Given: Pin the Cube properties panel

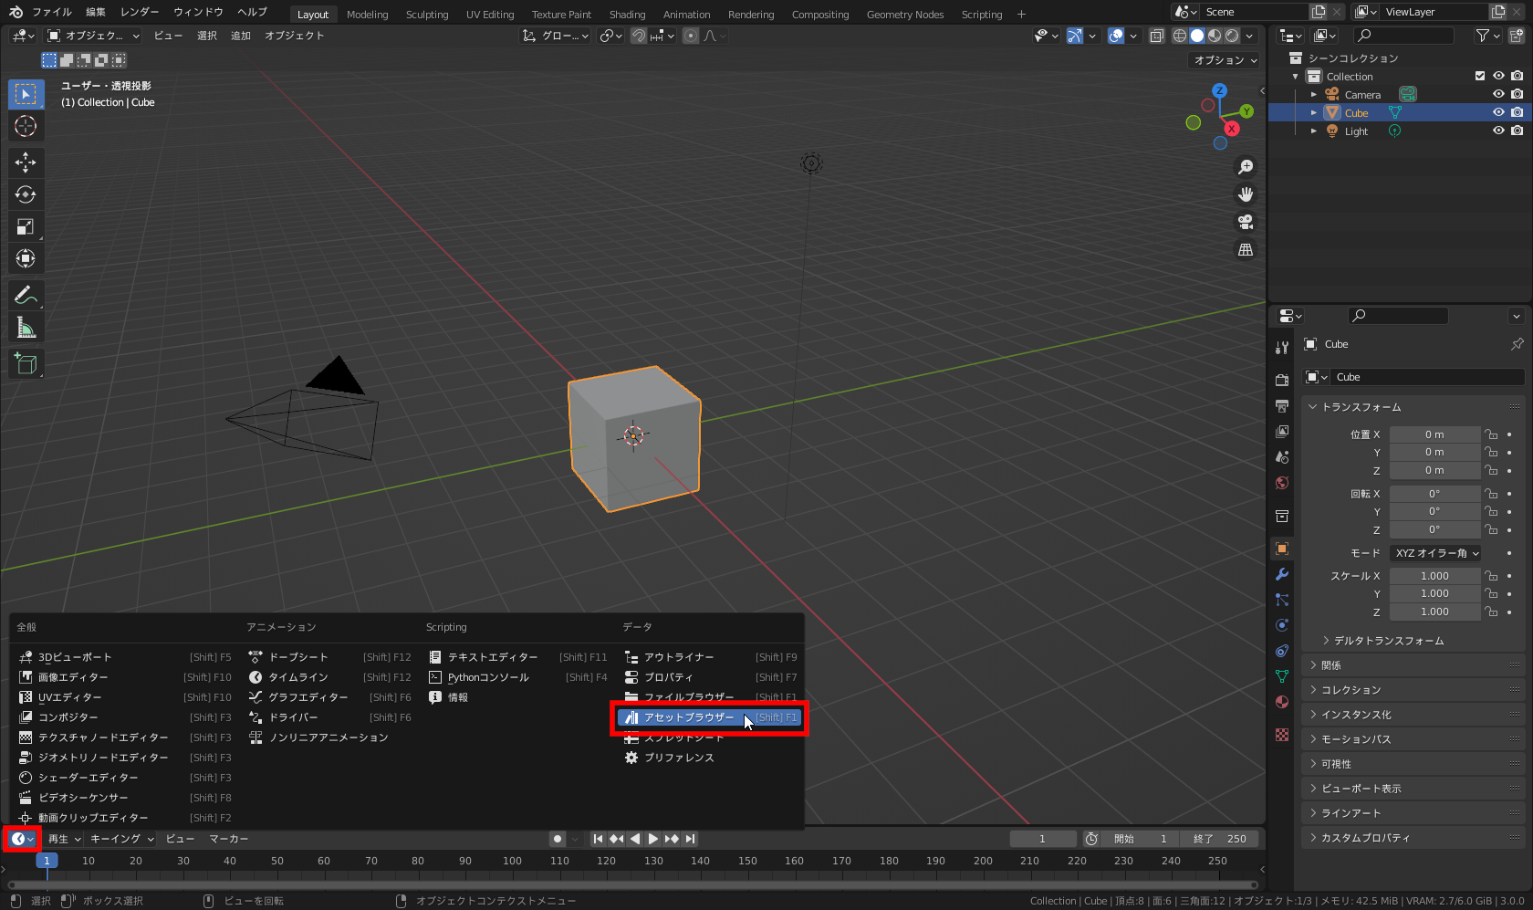Looking at the screenshot, I should [x=1517, y=344].
